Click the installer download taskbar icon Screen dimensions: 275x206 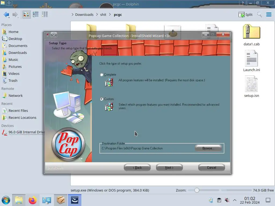tap(75, 200)
